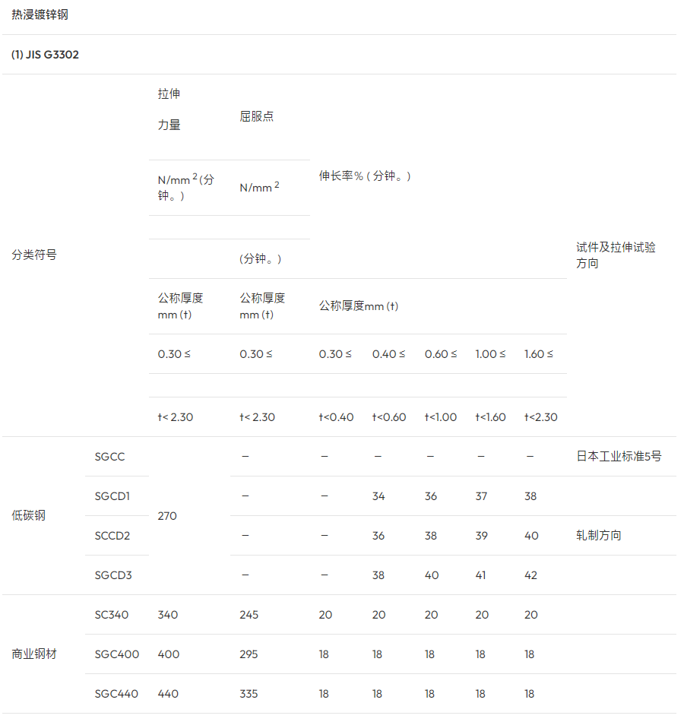Click the 低碳钢 category cell
684x725 pixels.
[28, 516]
